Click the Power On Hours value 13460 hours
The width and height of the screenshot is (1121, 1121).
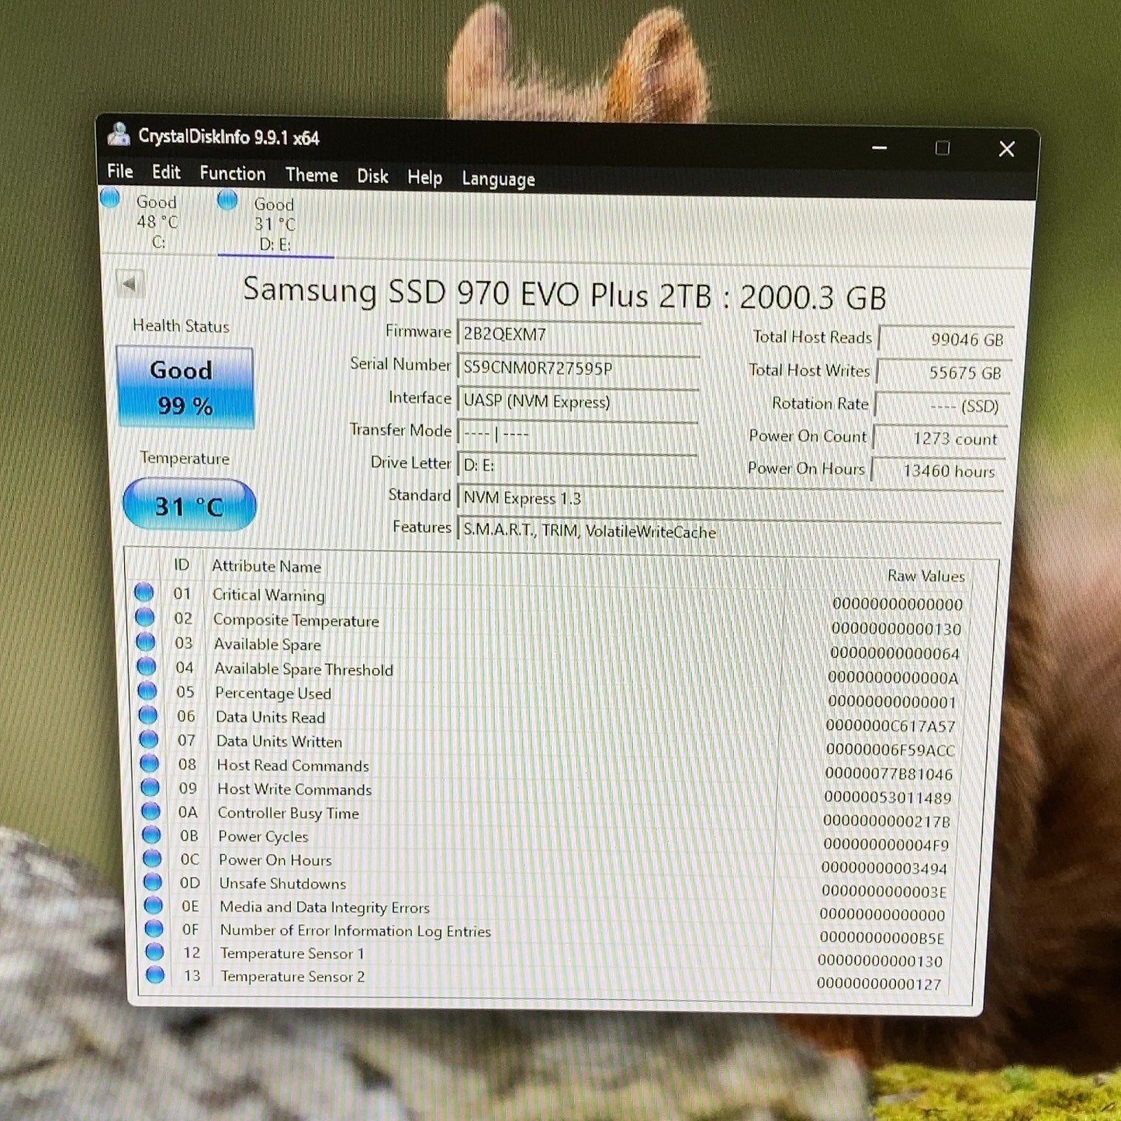coord(938,471)
